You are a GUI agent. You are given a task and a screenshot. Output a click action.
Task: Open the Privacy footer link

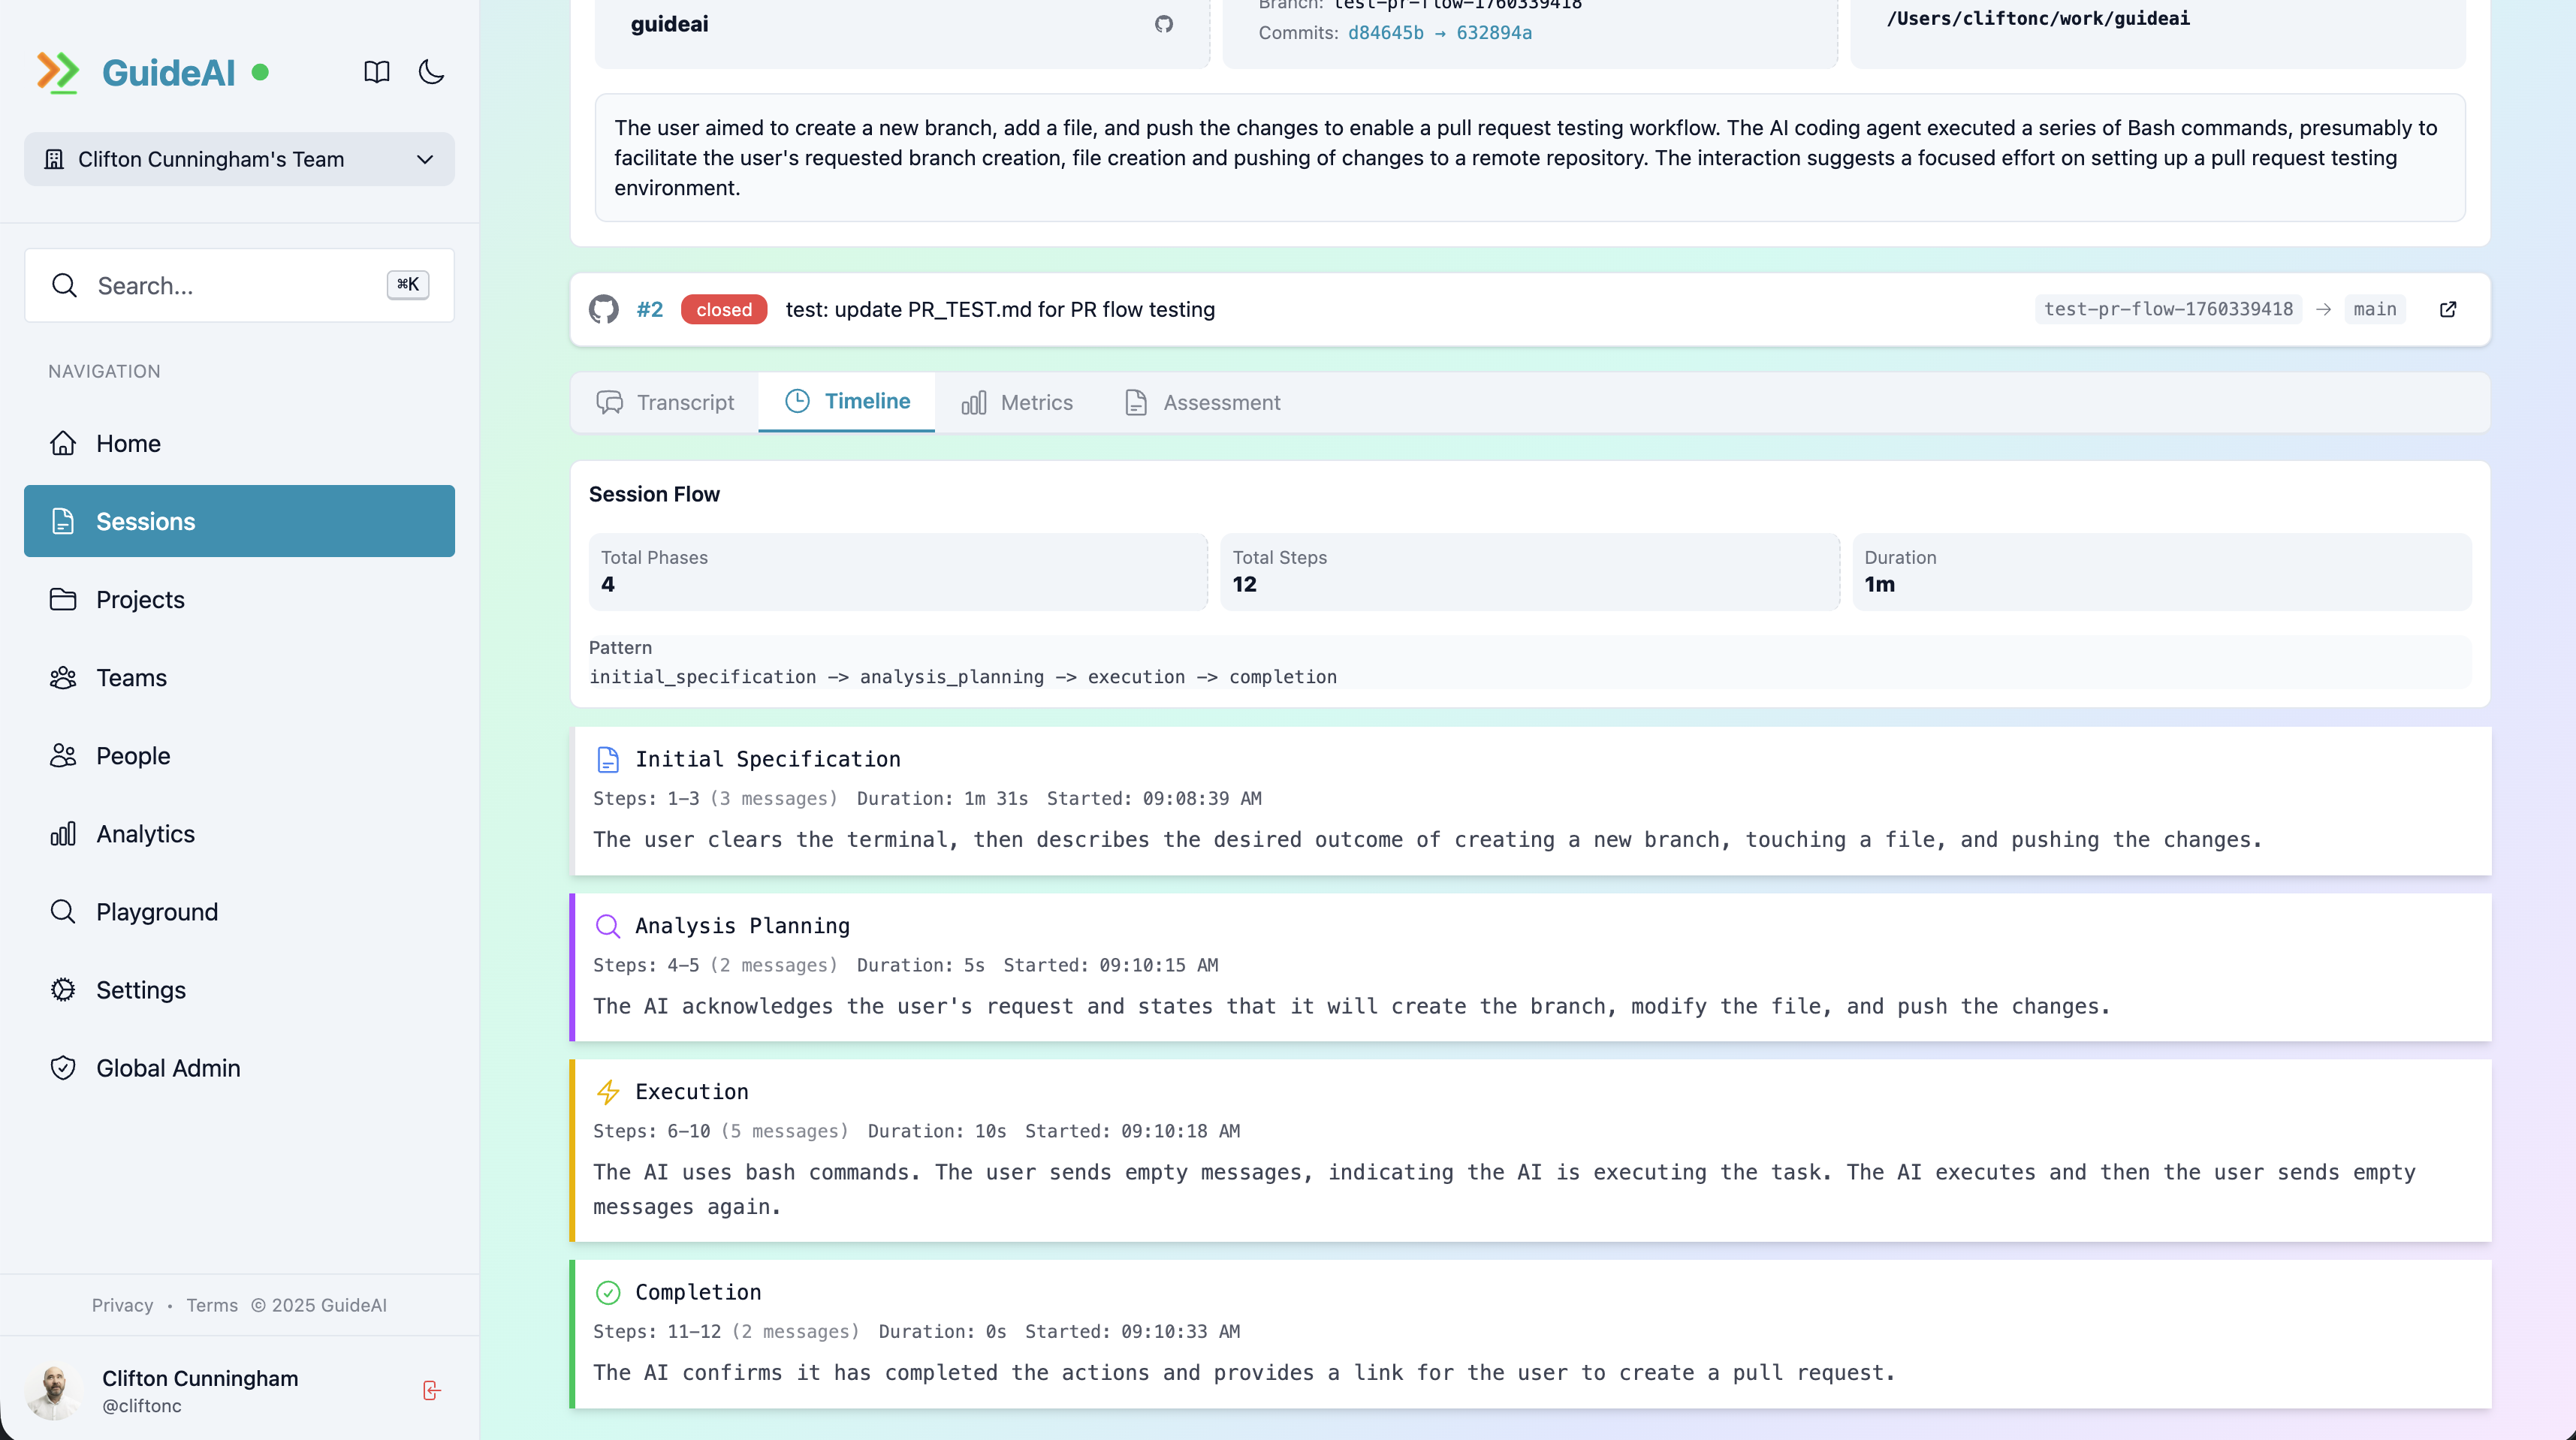point(122,1305)
